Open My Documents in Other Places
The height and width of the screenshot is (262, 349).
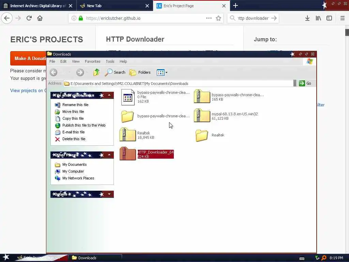pos(75,164)
